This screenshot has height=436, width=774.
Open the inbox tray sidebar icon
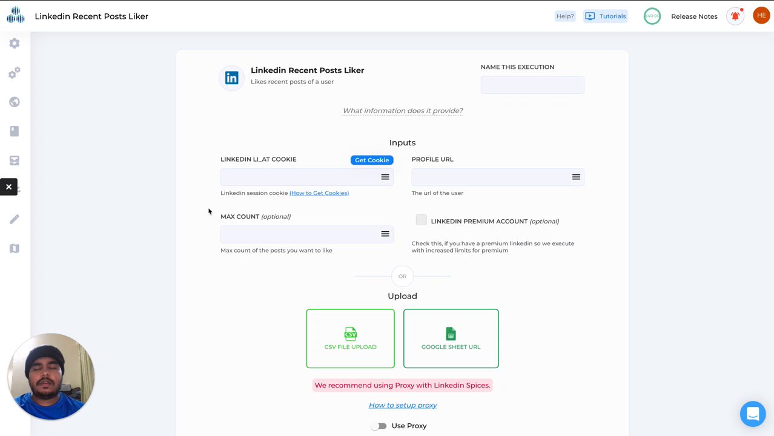(x=15, y=160)
